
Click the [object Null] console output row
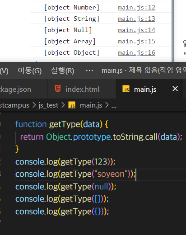coord(101,30)
